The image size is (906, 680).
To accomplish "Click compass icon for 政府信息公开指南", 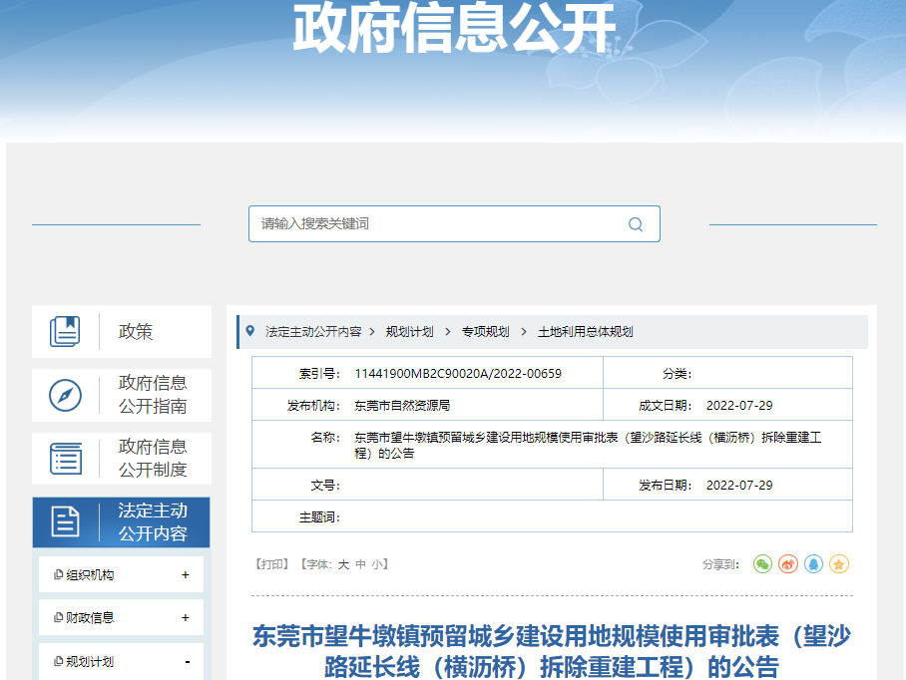I will tap(65, 395).
